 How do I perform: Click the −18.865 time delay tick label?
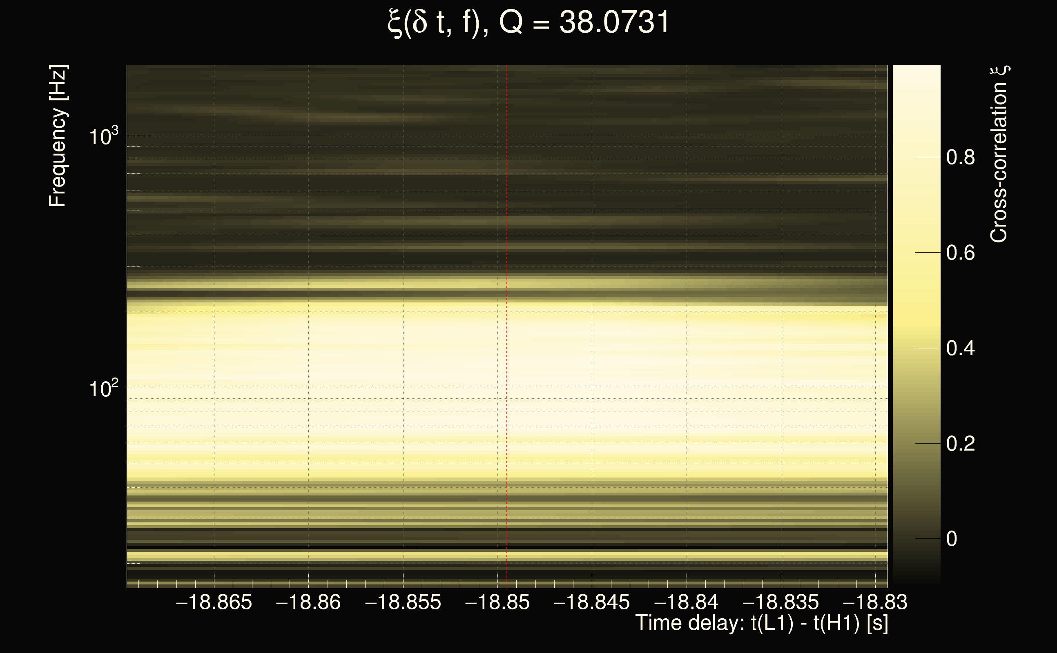214,602
